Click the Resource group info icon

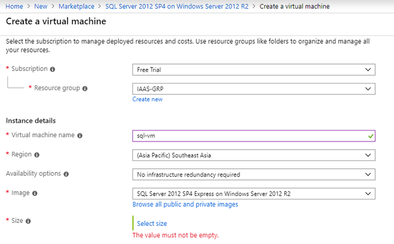(85, 88)
